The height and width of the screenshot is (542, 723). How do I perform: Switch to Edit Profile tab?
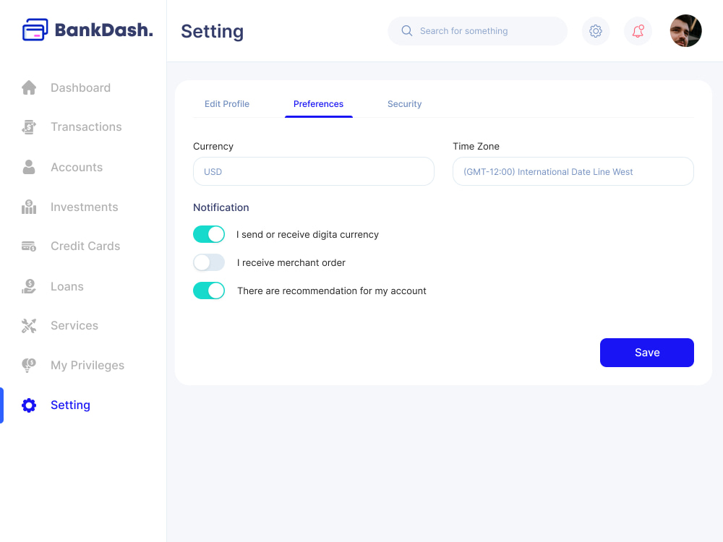click(227, 103)
